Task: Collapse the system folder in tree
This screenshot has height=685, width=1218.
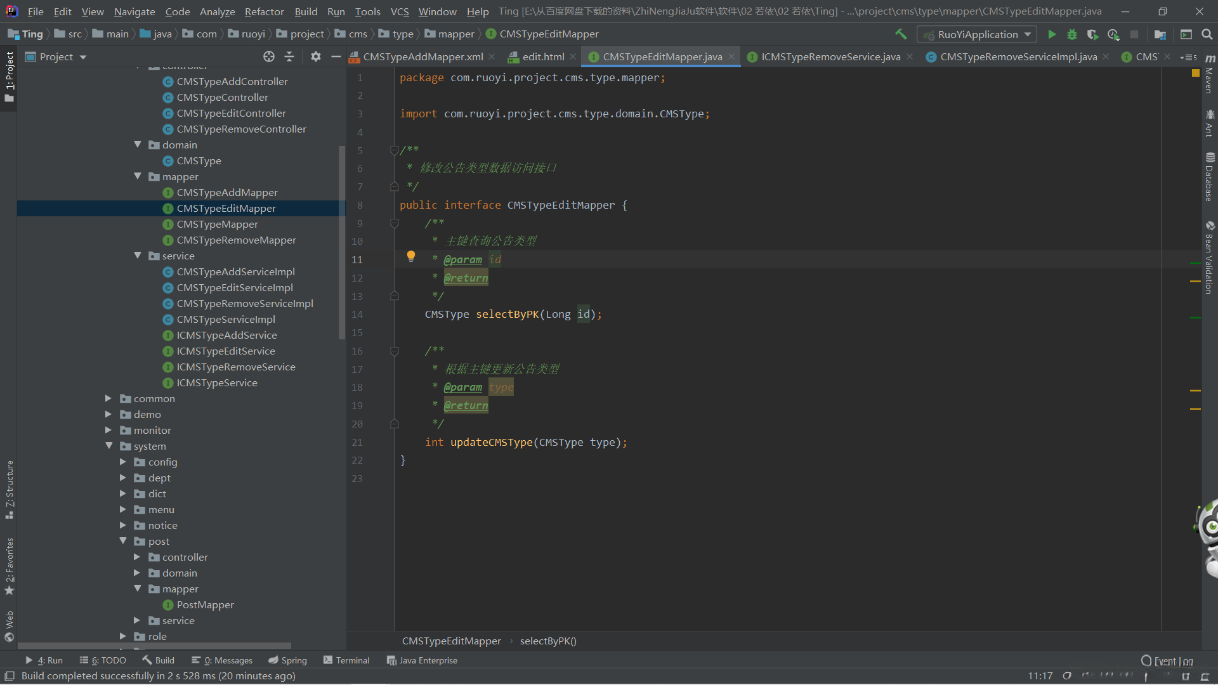Action: (109, 446)
